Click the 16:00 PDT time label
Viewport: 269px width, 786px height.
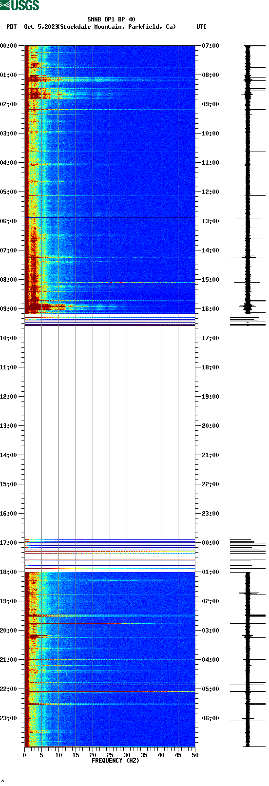[9, 514]
